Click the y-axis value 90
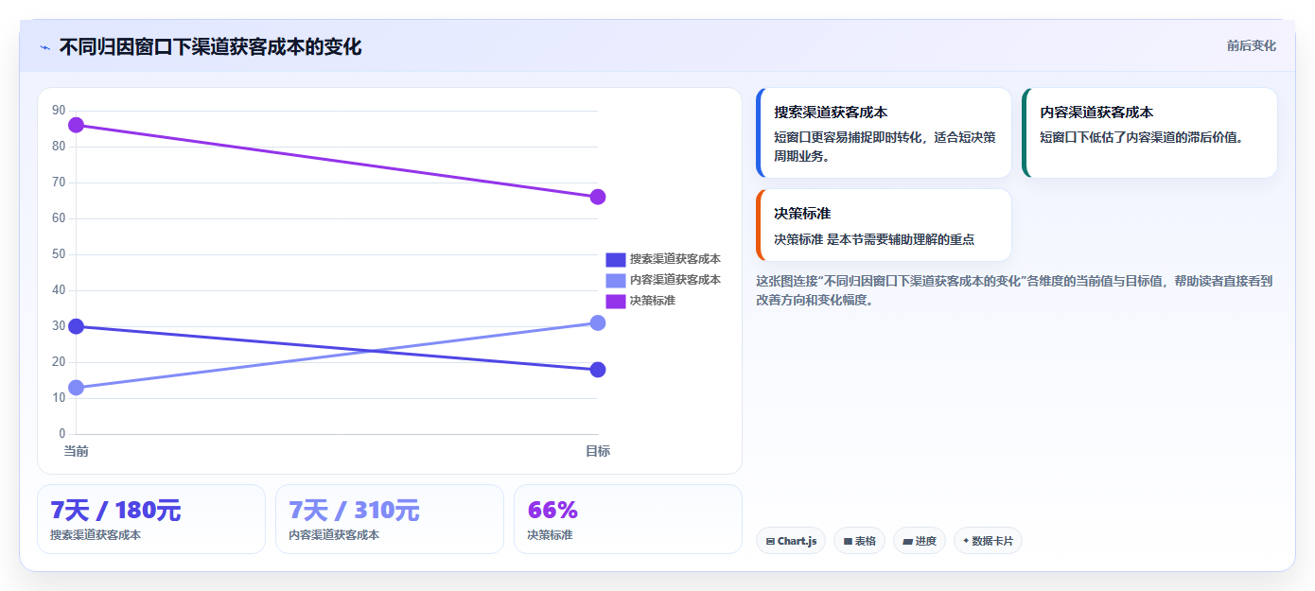This screenshot has height=591, width=1315. [x=59, y=111]
